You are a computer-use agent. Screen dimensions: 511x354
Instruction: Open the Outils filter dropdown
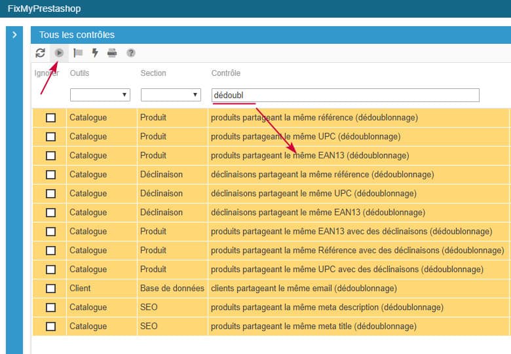coord(100,96)
